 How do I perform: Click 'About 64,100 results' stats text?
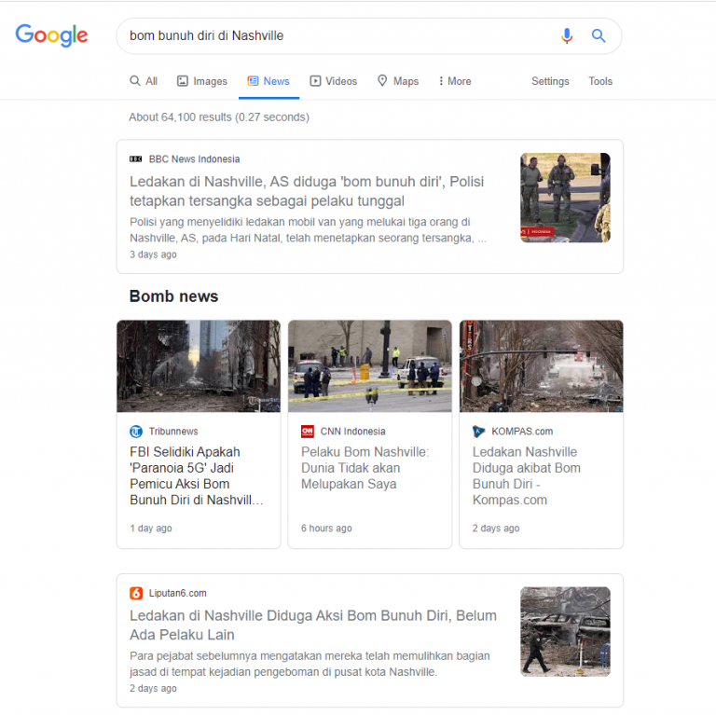219,117
